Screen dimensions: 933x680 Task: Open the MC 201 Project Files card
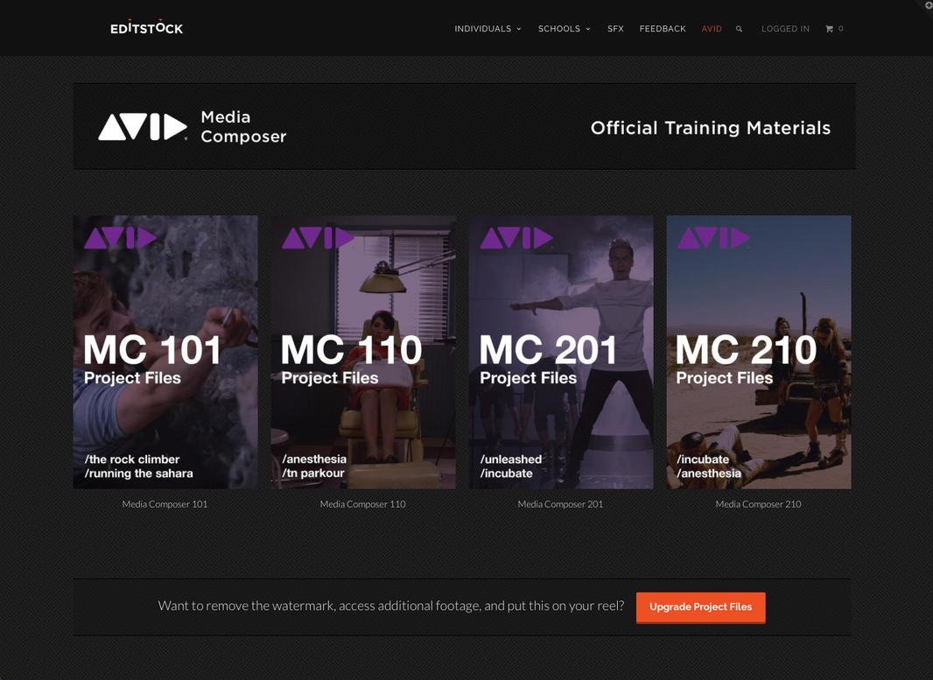(x=561, y=352)
